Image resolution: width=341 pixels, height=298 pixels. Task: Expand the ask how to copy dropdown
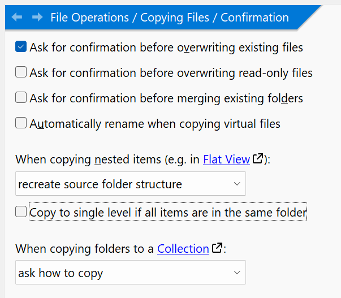(131, 273)
